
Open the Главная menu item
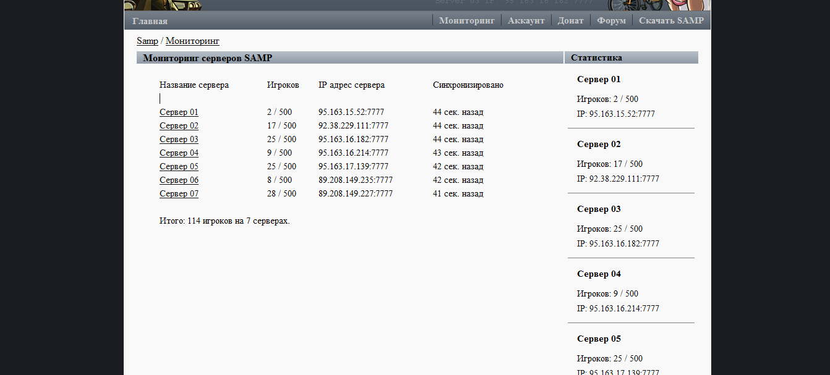pos(150,21)
